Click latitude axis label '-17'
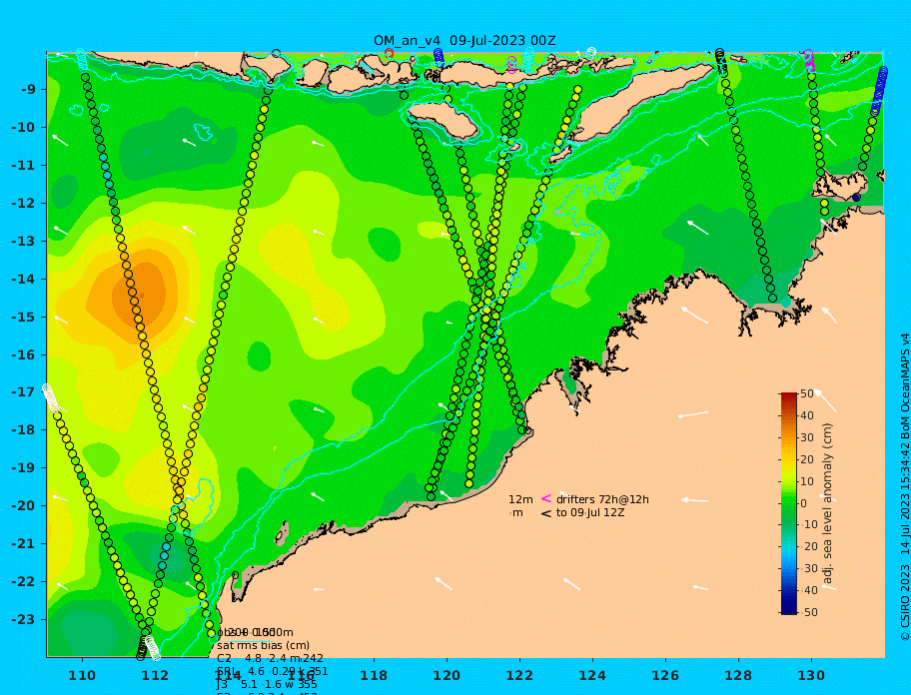This screenshot has width=911, height=695. pos(23,392)
